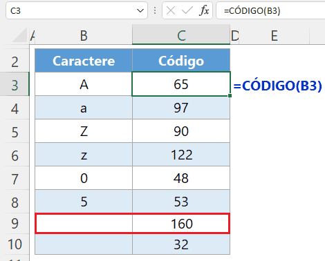Click the fill handle of cell C3
Viewport: 325px width, 261px height.
coord(230,95)
